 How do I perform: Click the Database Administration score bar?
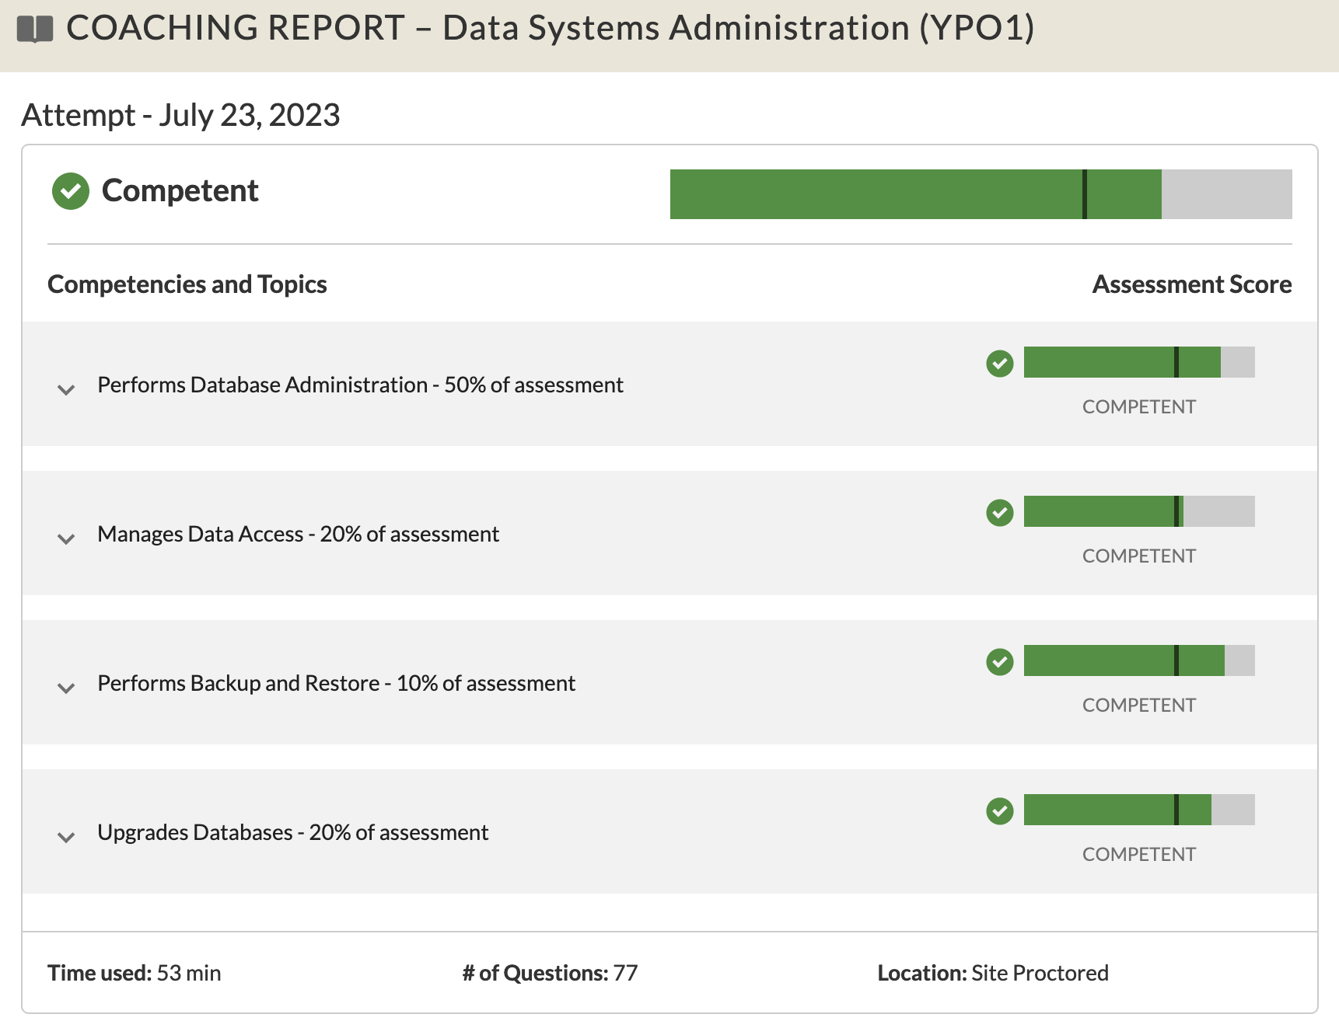1139,362
